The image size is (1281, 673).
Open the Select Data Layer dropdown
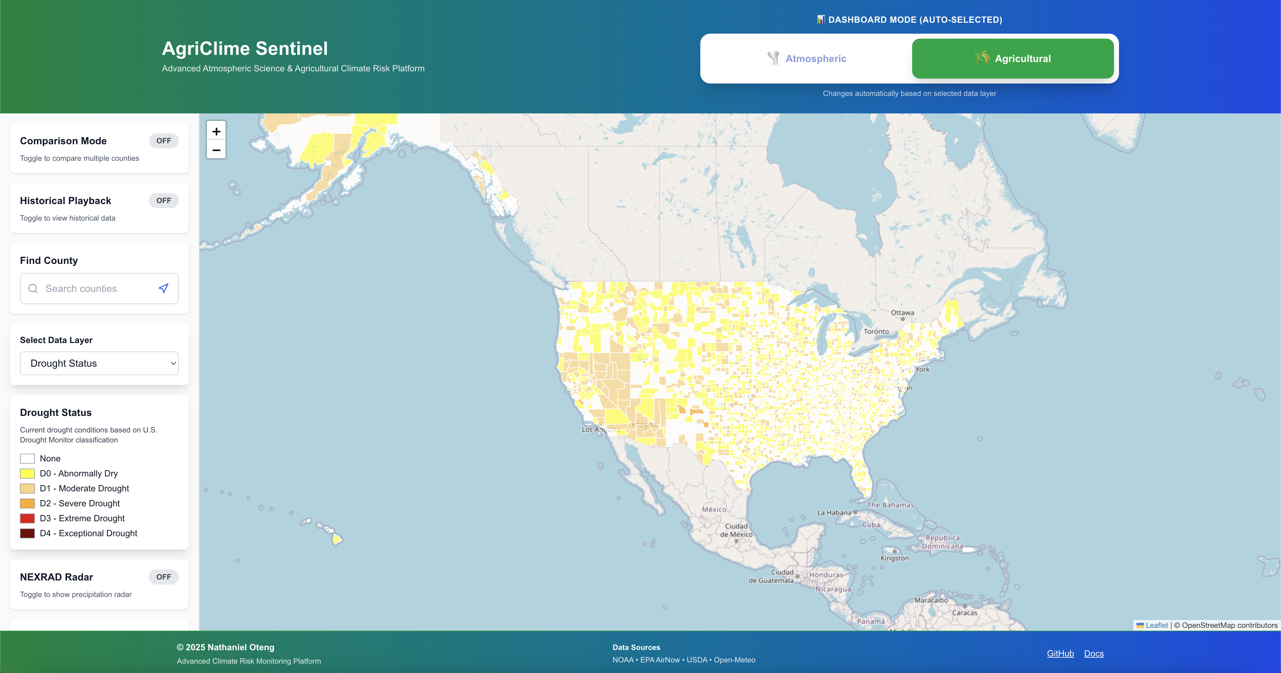[99, 363]
